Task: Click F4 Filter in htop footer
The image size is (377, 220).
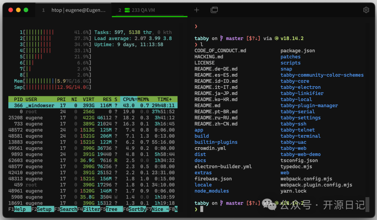Action: coord(89,209)
